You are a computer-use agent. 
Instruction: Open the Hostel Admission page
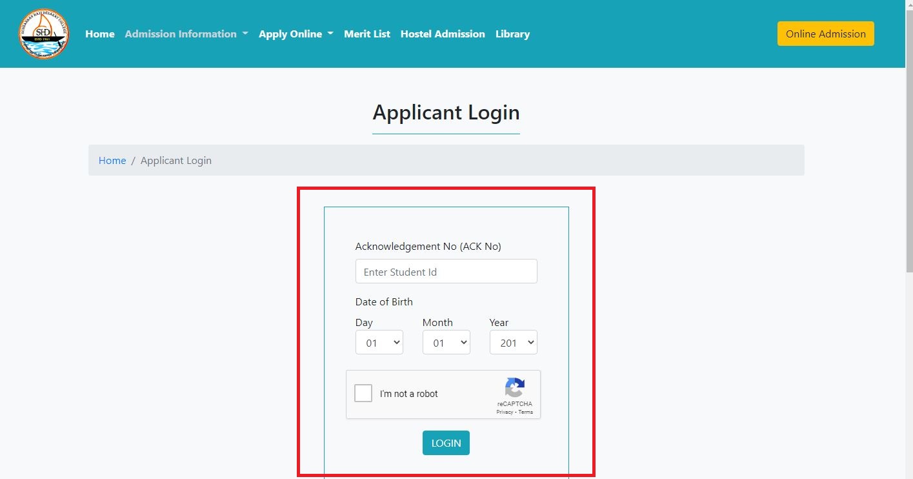pos(442,34)
